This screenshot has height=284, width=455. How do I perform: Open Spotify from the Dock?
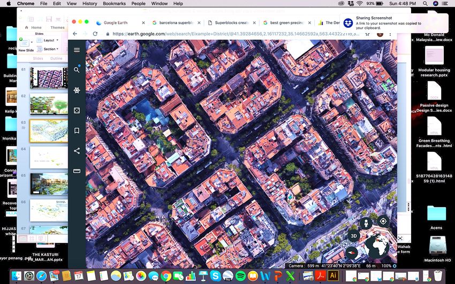(240, 276)
